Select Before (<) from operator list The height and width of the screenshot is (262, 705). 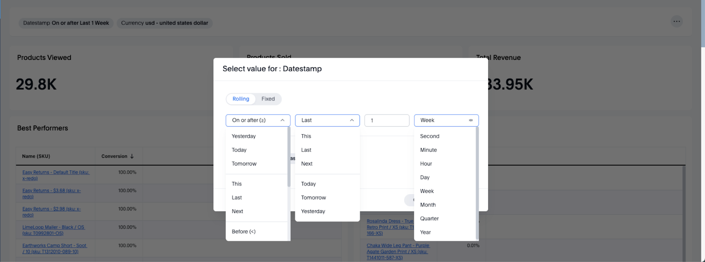[244, 232]
